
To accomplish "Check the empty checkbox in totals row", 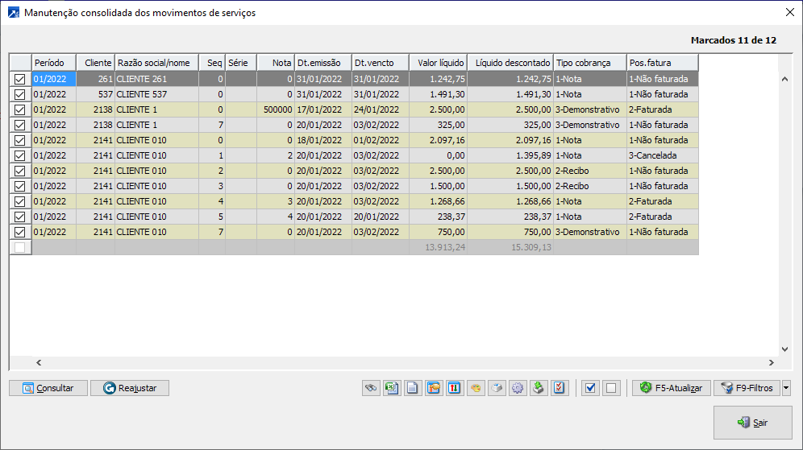I will [20, 247].
